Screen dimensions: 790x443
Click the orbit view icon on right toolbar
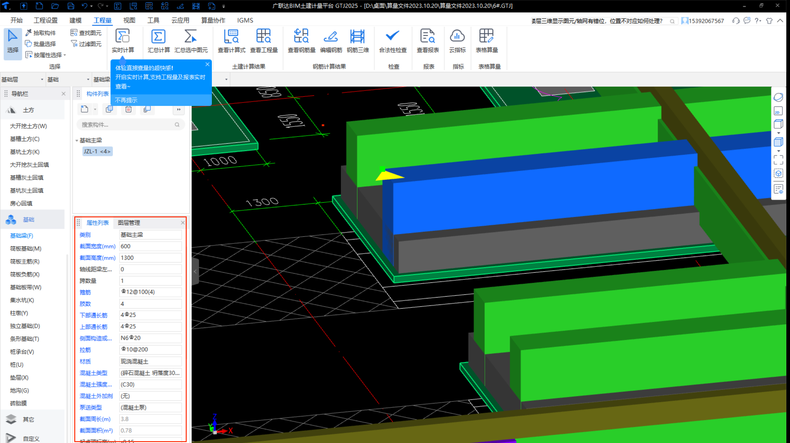[x=778, y=97]
